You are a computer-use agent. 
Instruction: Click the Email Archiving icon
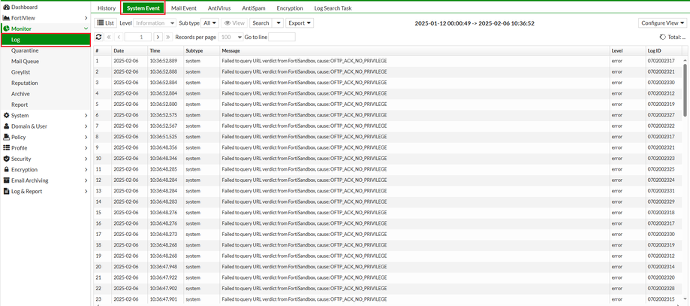tap(7, 180)
